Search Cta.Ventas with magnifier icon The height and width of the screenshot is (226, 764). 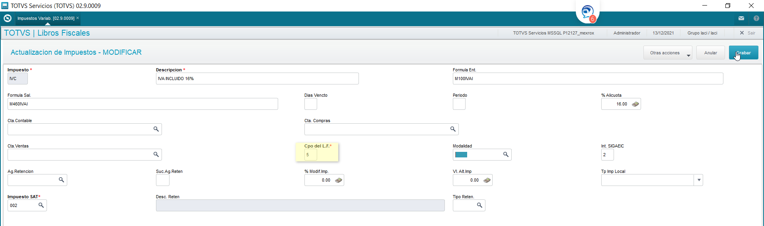(156, 154)
